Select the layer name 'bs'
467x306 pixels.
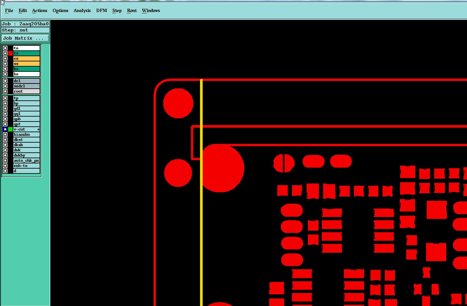coord(27,69)
